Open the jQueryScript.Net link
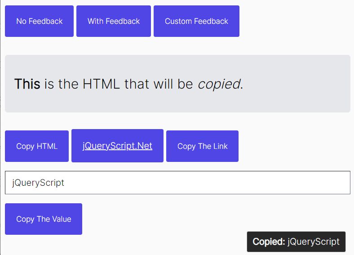Viewport: 354px width, 255px height. (117, 146)
